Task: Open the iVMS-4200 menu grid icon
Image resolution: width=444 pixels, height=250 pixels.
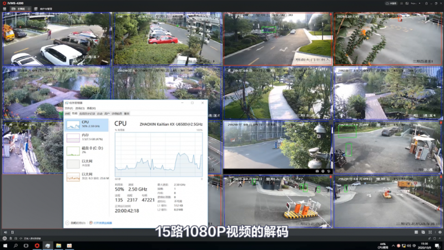Action: 4,9
